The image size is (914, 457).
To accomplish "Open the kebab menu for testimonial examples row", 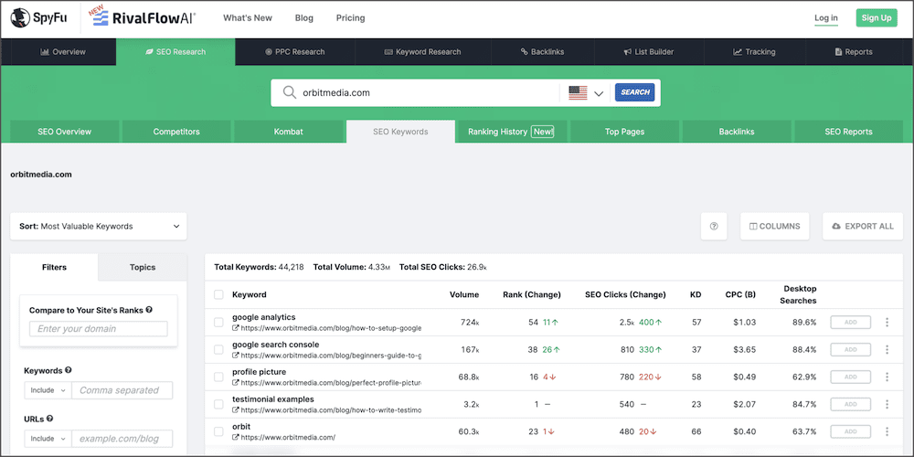I will (x=887, y=404).
